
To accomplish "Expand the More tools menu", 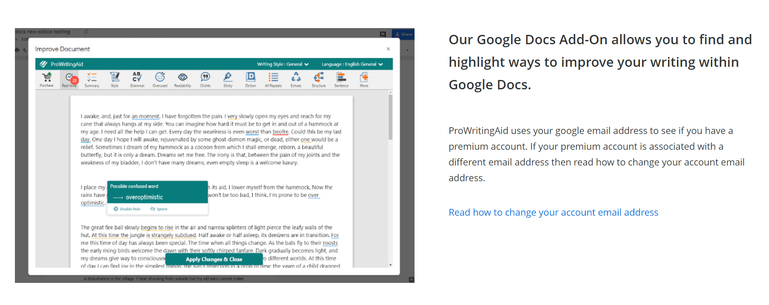I will coord(364,79).
